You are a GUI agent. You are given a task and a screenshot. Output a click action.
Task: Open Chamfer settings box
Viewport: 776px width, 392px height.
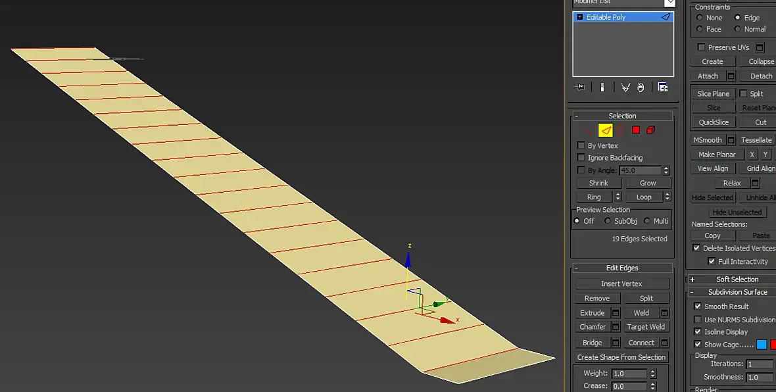[616, 327]
